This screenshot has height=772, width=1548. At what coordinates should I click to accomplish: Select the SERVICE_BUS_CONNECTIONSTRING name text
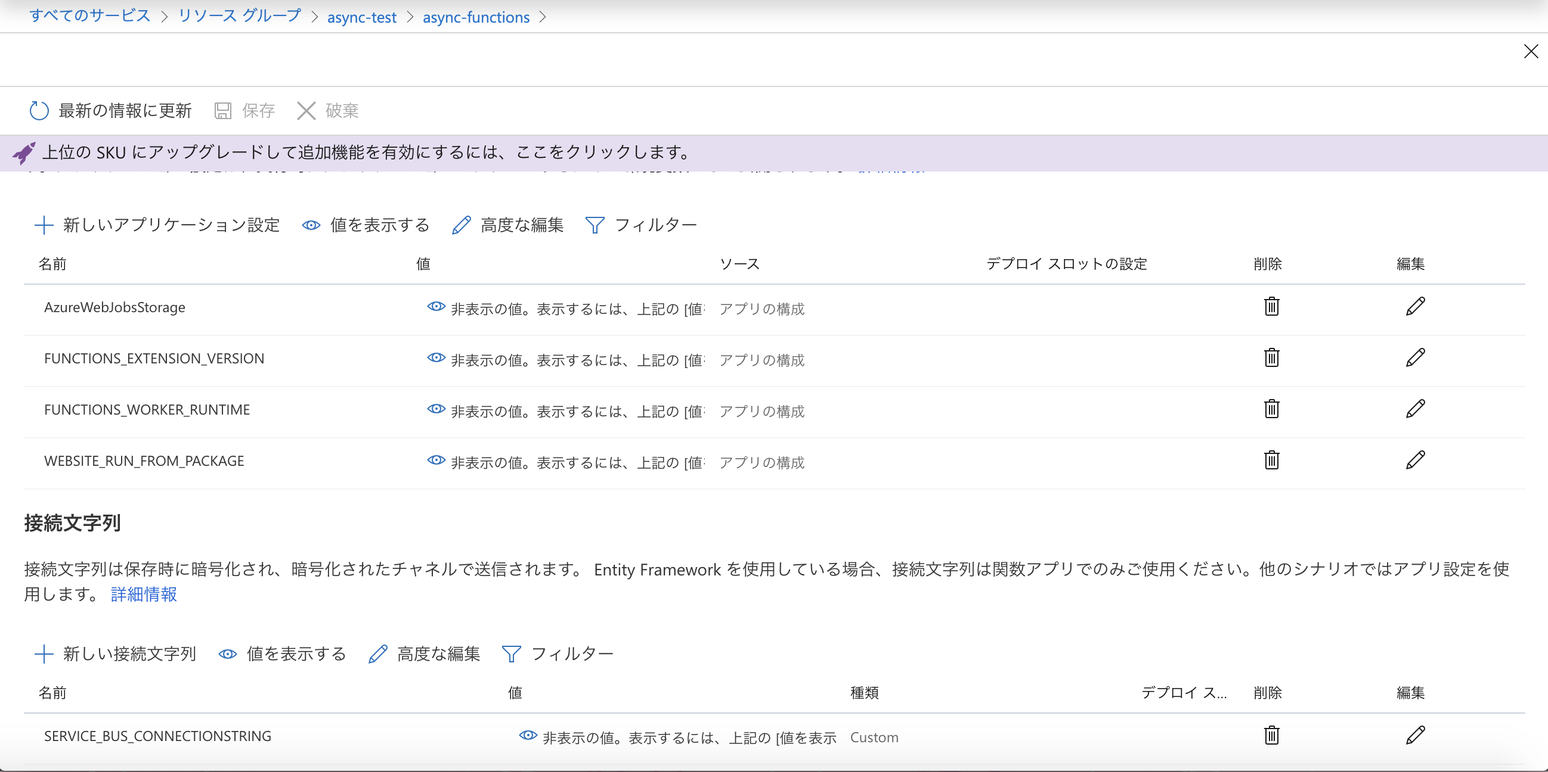click(x=157, y=736)
